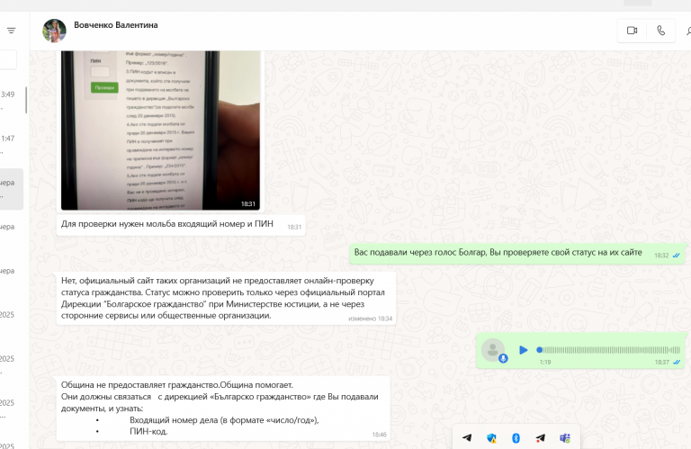
Task: Open the chat list entry timed 1:47
Action: click(x=12, y=146)
